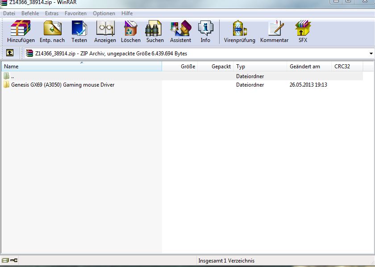Open the Befehle menu
The width and height of the screenshot is (375, 267).
(x=30, y=13)
